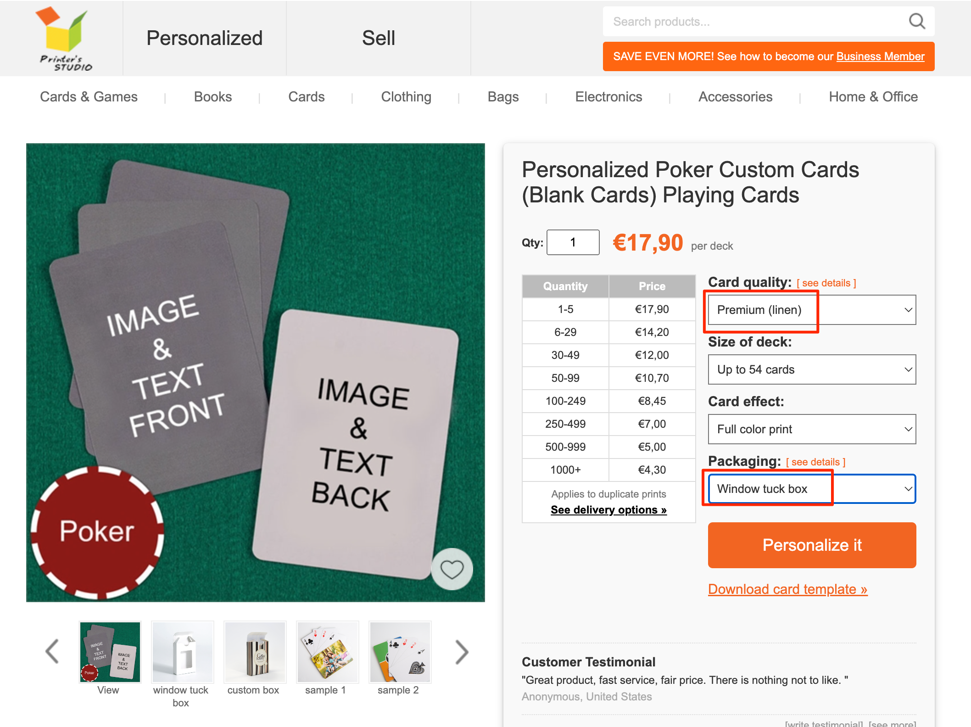
Task: Open the Personalized menu
Action: (x=204, y=38)
